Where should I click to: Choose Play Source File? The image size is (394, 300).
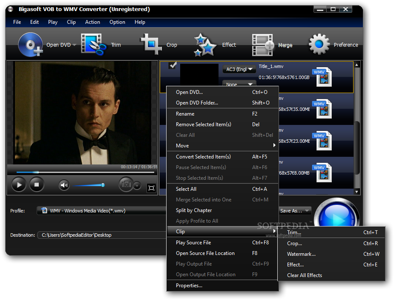(223, 243)
